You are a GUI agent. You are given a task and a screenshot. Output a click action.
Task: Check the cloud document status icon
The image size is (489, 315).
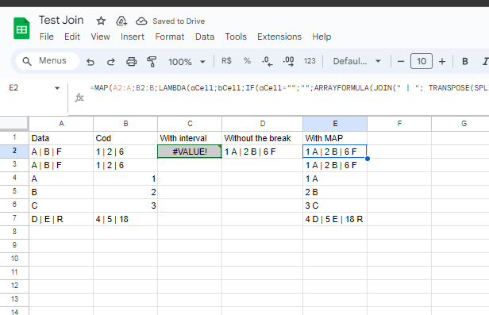coord(141,21)
